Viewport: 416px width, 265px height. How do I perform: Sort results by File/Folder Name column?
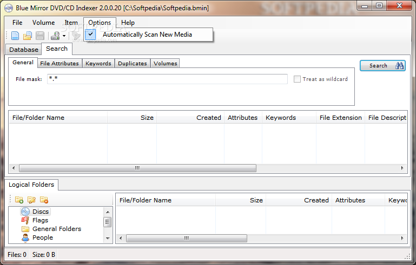58,118
